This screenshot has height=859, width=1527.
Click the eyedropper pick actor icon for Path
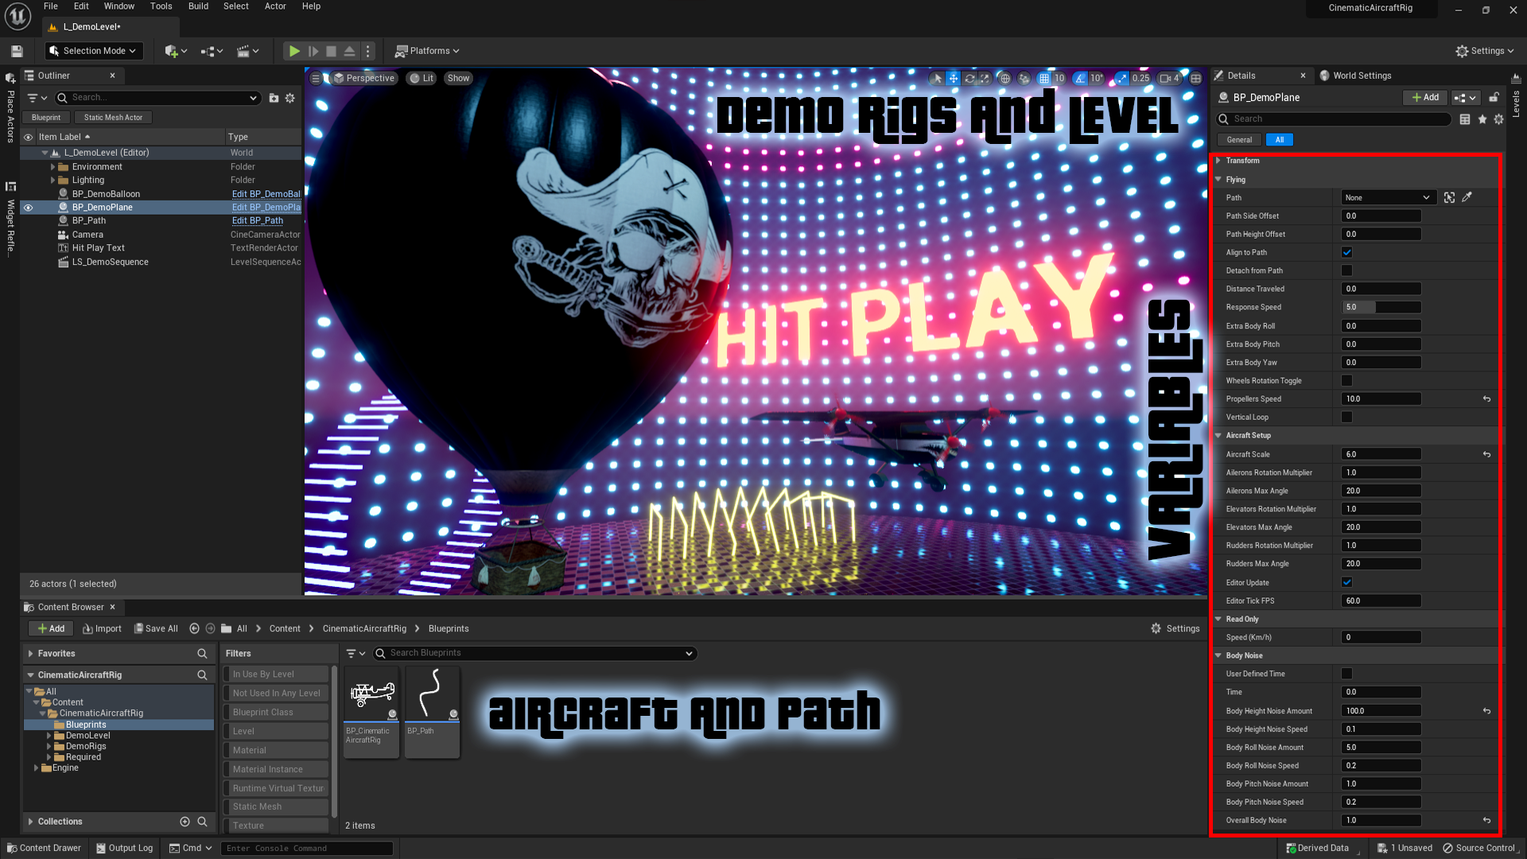point(1467,197)
